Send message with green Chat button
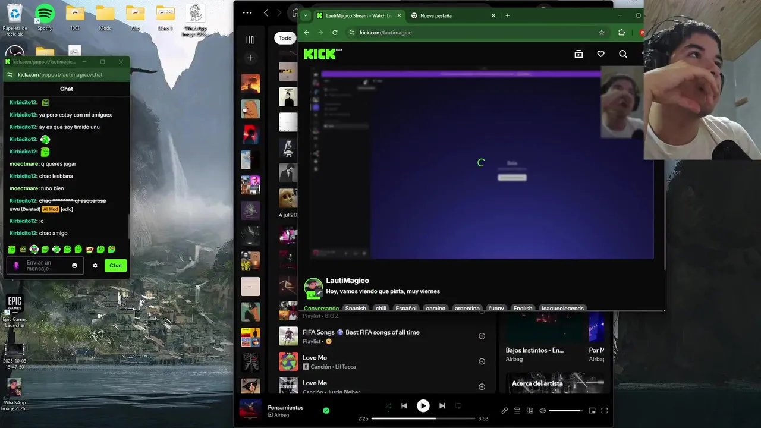This screenshot has height=428, width=761. pyautogui.click(x=115, y=266)
